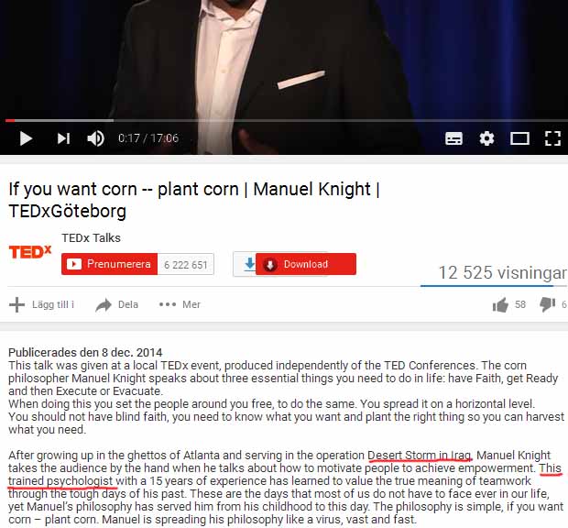
Task: Open the TEDx channel logo
Action: coord(30,252)
